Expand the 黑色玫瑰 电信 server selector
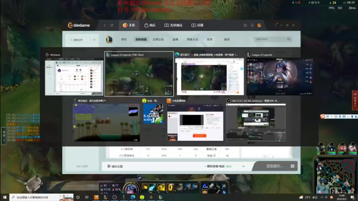 (243, 166)
